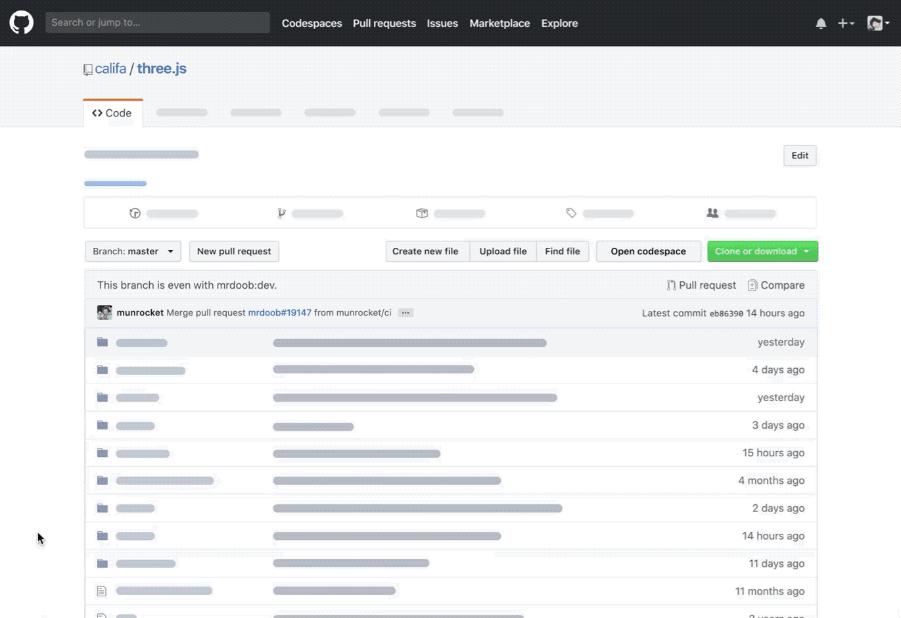Open Explore in the top navigation
The image size is (901, 618).
(560, 23)
